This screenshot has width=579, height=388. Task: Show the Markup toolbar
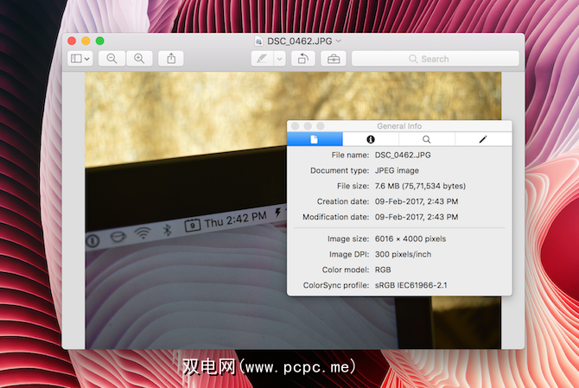click(331, 59)
